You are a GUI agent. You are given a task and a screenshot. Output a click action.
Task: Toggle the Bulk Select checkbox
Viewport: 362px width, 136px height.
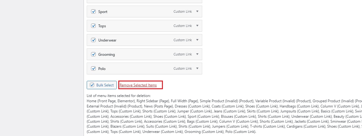tap(92, 85)
